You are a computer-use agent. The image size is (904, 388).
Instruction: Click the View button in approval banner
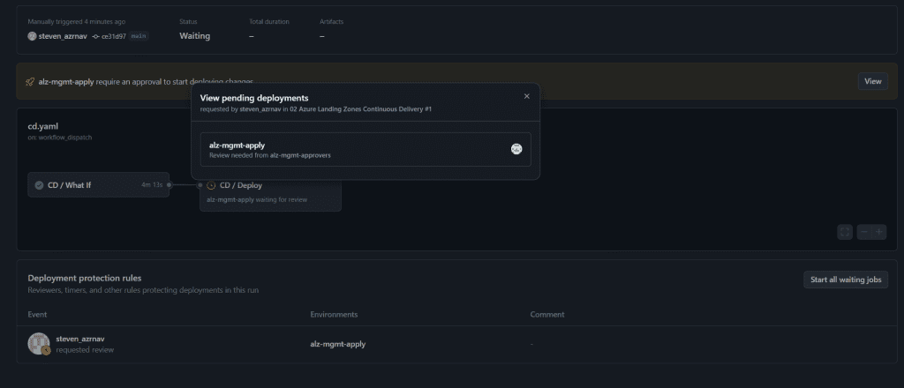(872, 81)
